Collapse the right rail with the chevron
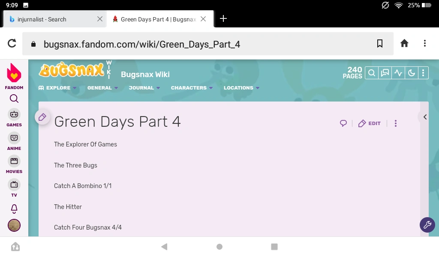This screenshot has width=439, height=257. [424, 117]
